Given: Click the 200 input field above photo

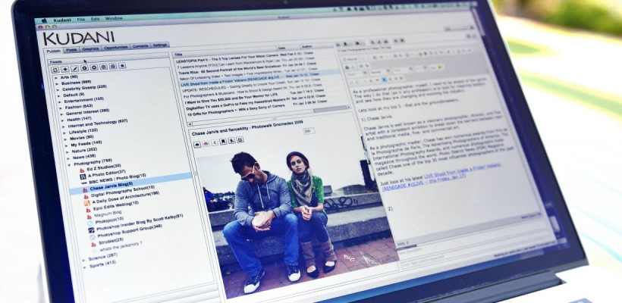Looking at the screenshot, I should click(309, 131).
